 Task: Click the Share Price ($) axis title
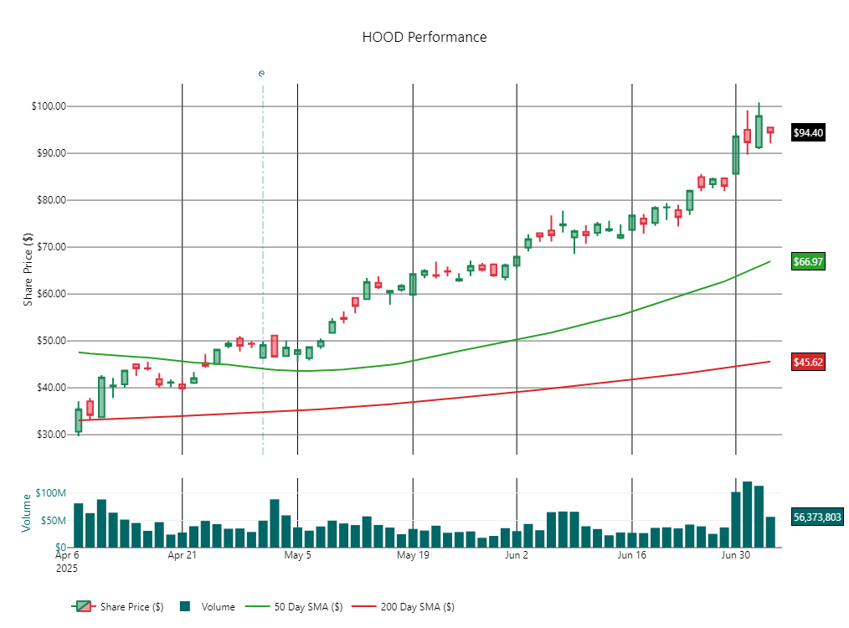28,270
